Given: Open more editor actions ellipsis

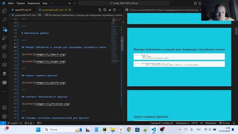Looking at the screenshot, I should coord(119,10).
